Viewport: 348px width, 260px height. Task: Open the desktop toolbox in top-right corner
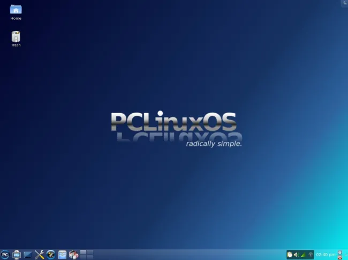pos(344,3)
